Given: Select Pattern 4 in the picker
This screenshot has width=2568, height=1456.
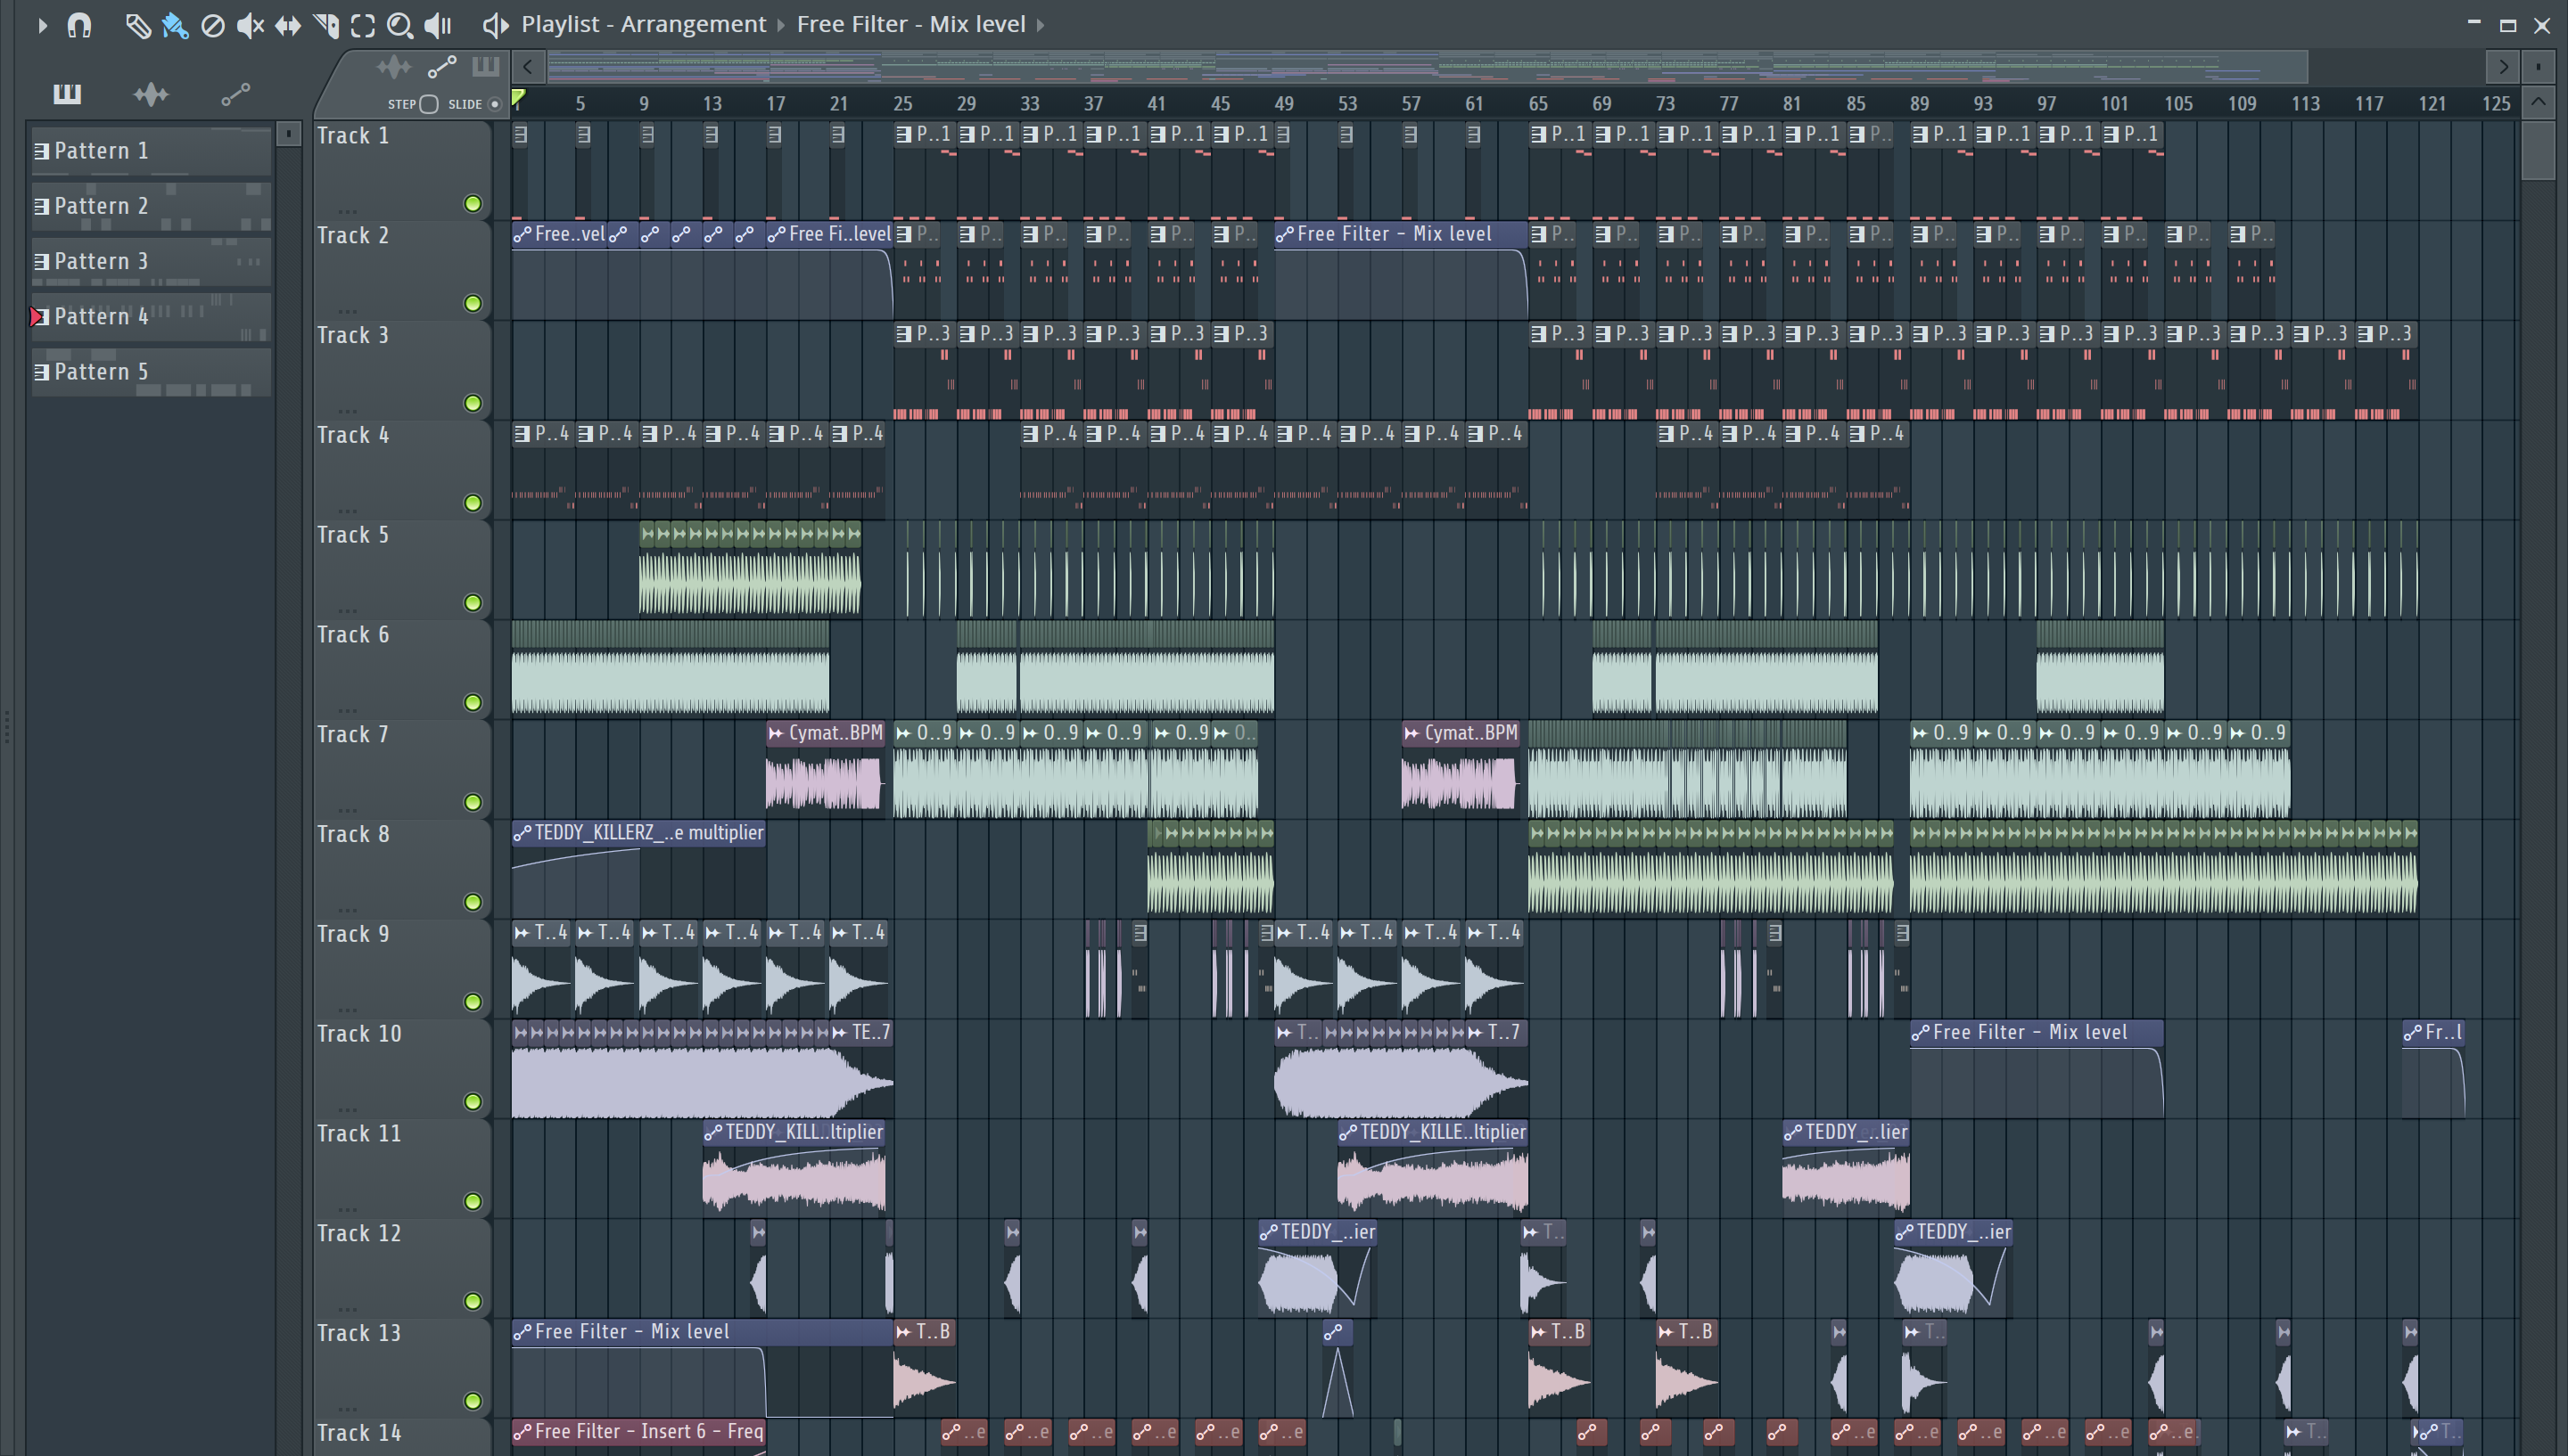Looking at the screenshot, I should 151,316.
